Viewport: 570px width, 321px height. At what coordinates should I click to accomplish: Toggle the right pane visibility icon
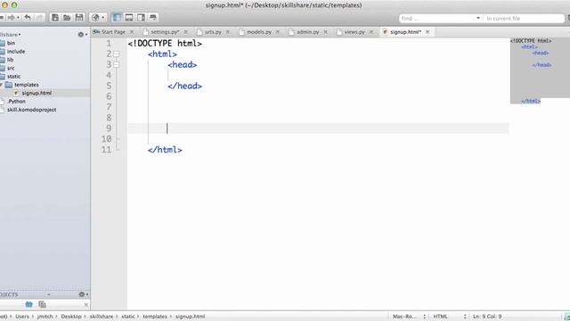pos(141,18)
